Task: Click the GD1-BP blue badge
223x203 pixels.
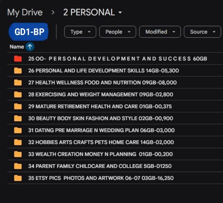Action: [x=28, y=32]
